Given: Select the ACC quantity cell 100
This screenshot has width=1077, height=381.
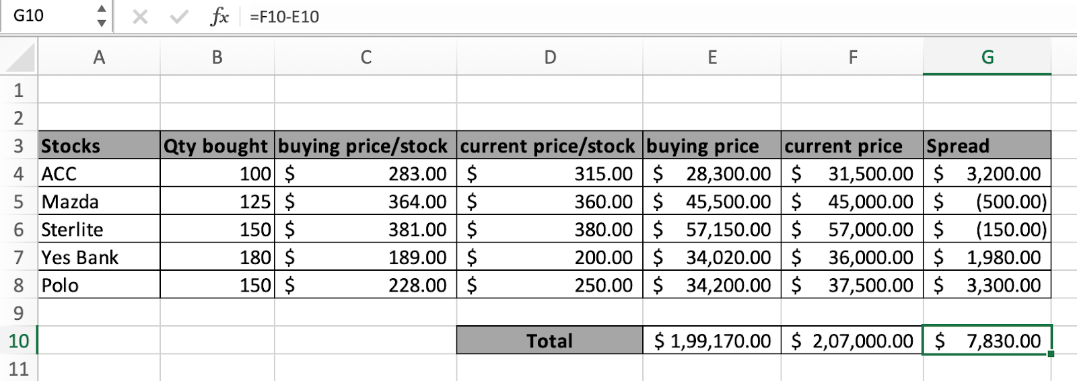Looking at the screenshot, I should (217, 174).
